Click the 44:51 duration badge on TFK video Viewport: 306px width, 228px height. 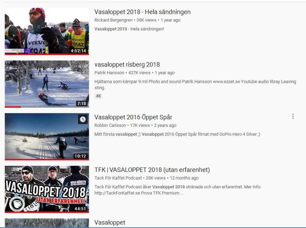(80, 209)
